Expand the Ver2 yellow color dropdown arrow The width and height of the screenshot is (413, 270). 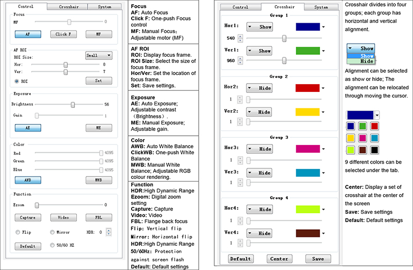[x=323, y=113]
